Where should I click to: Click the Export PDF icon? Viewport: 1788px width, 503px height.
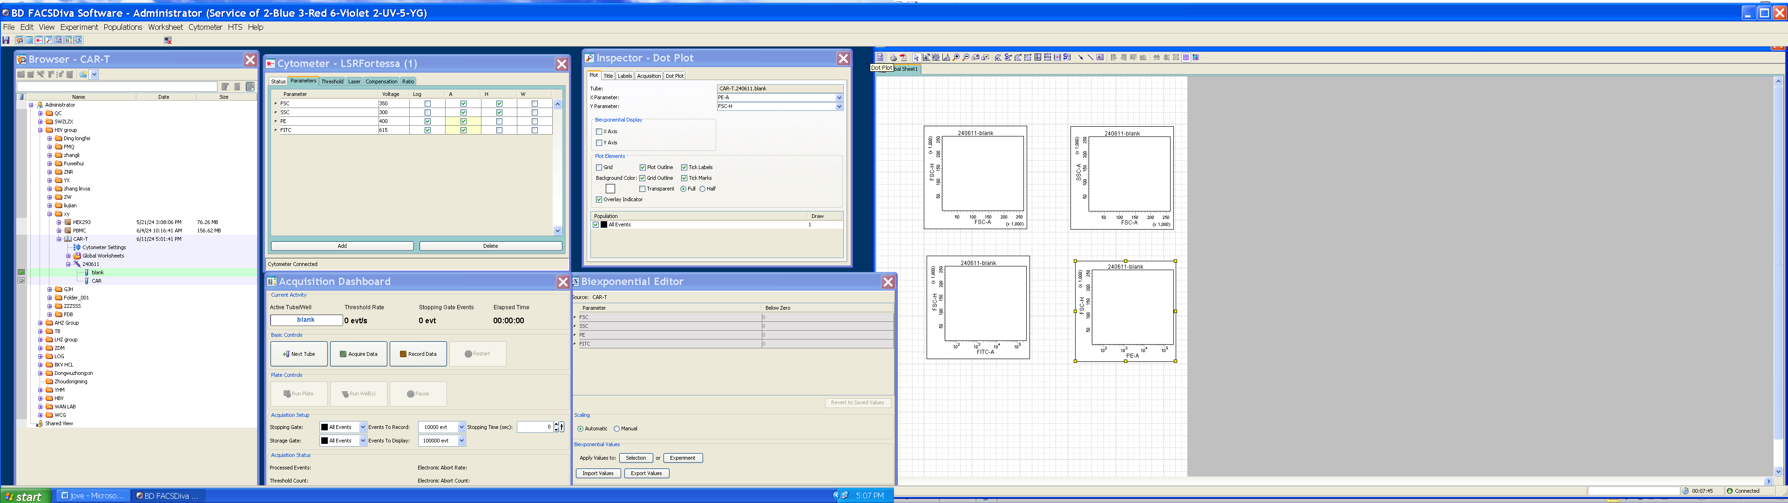(x=903, y=57)
